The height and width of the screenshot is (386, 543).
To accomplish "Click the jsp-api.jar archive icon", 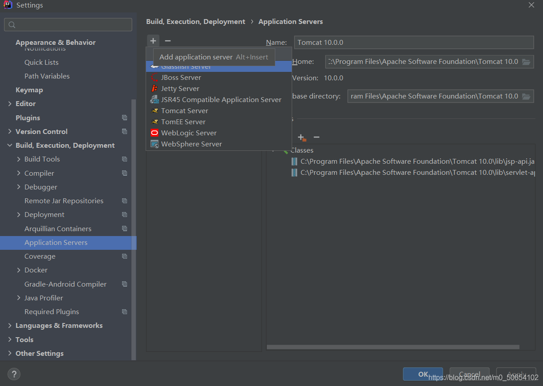I will tap(294, 161).
